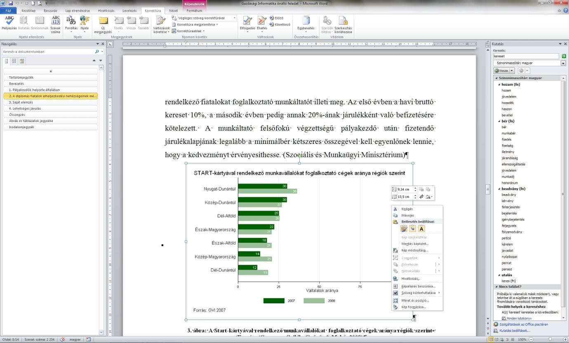Toggle the ruler button above vertical scrollbar
Screen dimensions: 569x343
coord(488,44)
